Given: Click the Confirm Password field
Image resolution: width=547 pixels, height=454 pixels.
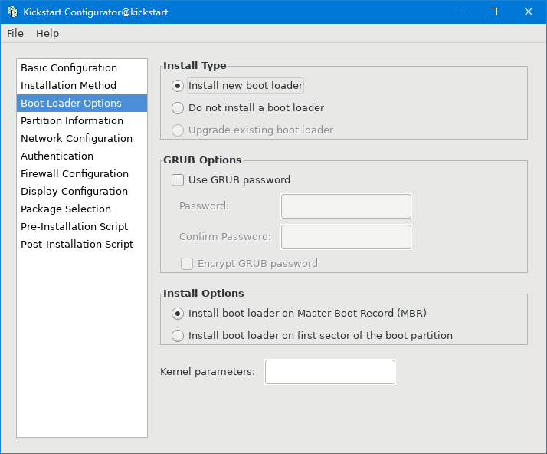Looking at the screenshot, I should click(x=346, y=237).
